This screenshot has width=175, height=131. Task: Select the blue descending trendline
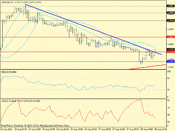click(x=94, y=30)
